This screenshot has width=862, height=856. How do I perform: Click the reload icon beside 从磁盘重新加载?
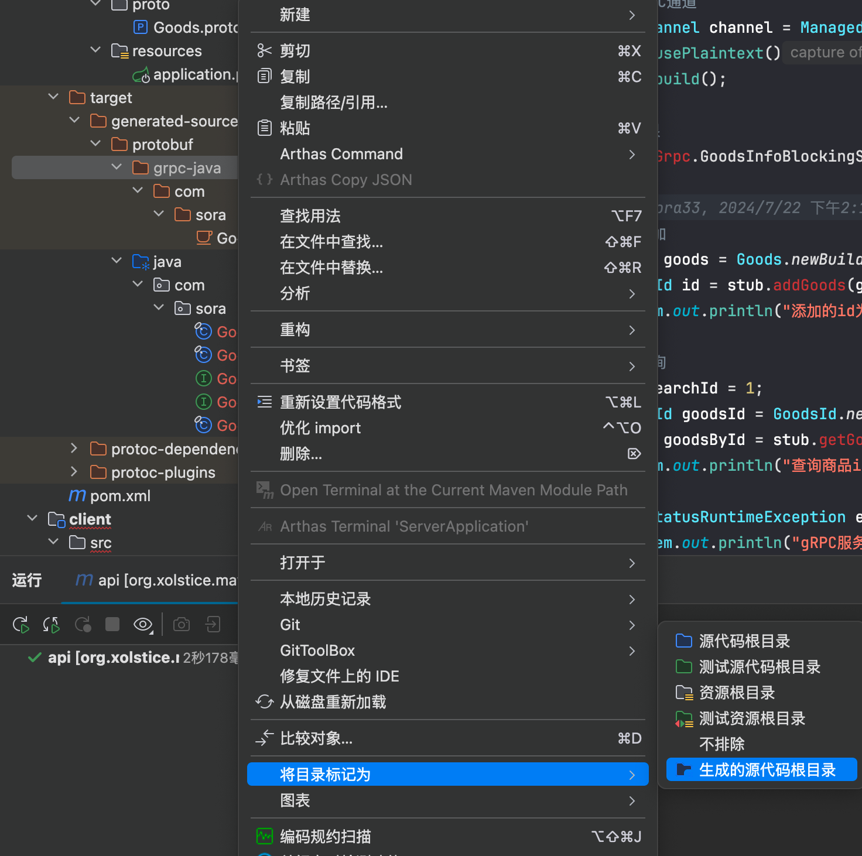click(265, 702)
